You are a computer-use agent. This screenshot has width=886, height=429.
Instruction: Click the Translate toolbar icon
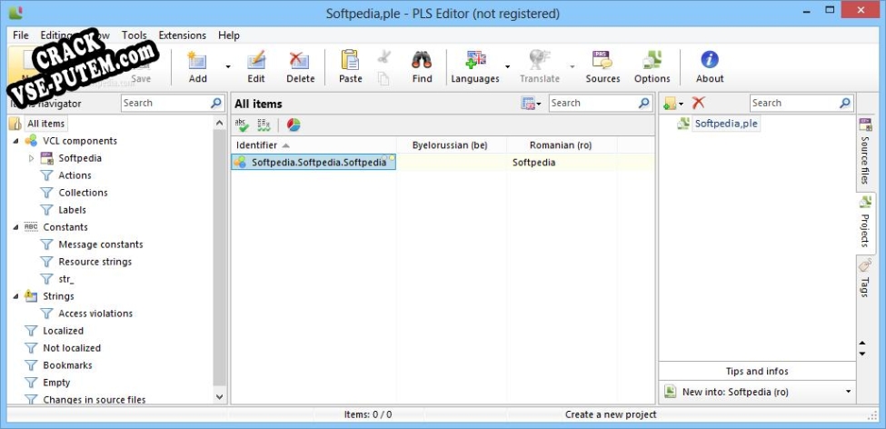click(539, 60)
